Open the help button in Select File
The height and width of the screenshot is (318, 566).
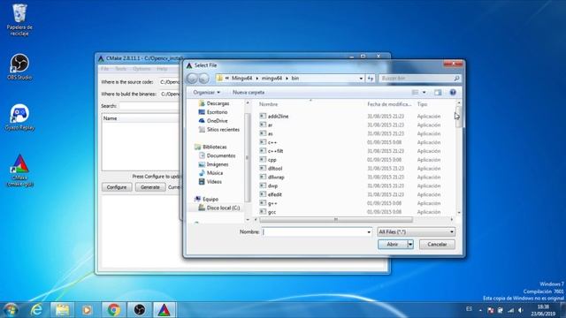(453, 92)
